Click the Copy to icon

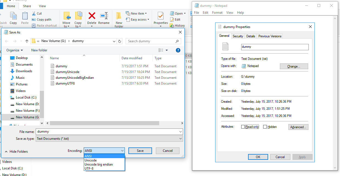[x=78, y=16]
